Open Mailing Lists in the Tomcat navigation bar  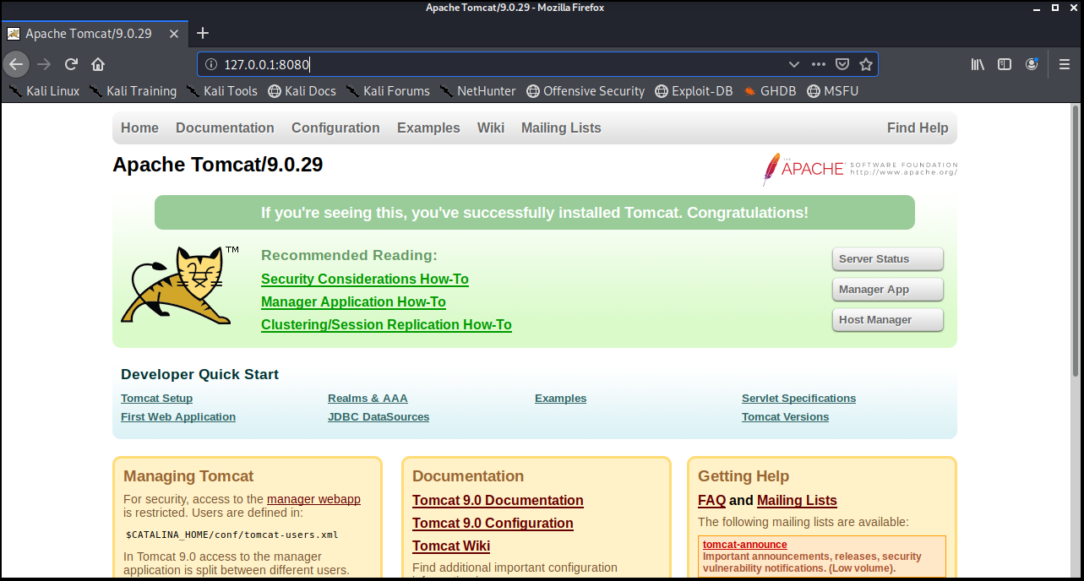pos(561,128)
